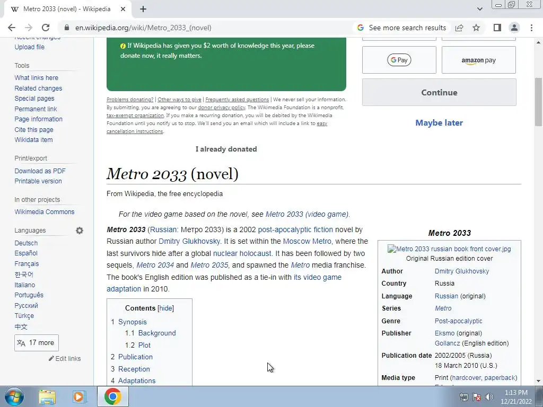Jump to Synopsis section

point(132,322)
